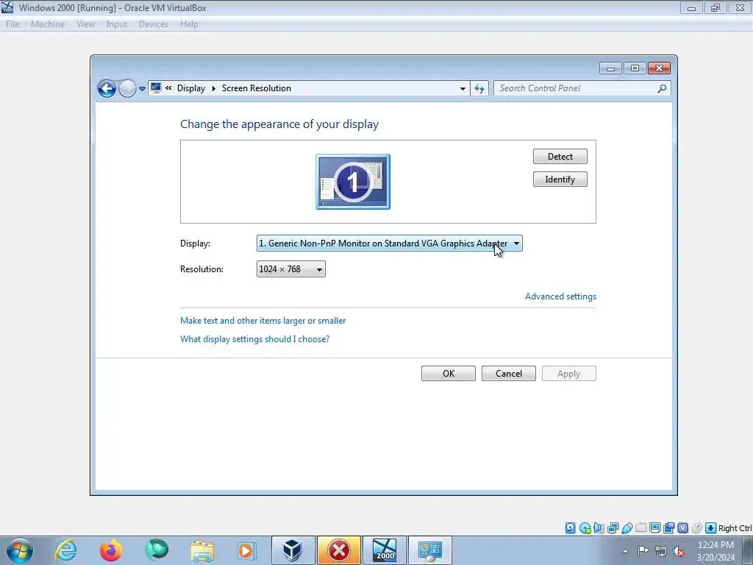The image size is (753, 565).
Task: Expand the address bar chevron before Display
Action: pos(168,88)
